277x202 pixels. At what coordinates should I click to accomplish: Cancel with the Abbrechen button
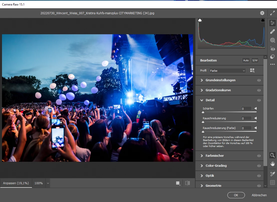259,195
